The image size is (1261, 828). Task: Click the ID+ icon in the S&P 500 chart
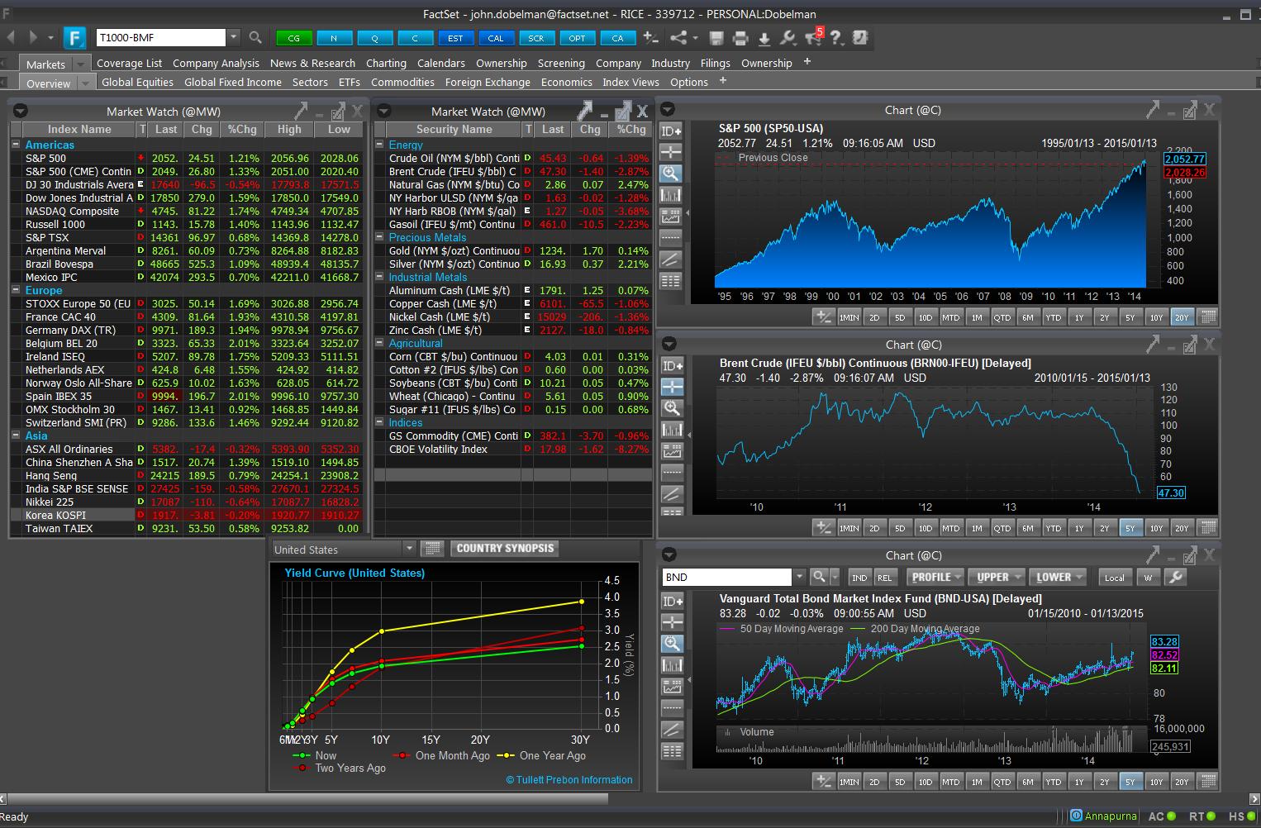coord(671,131)
